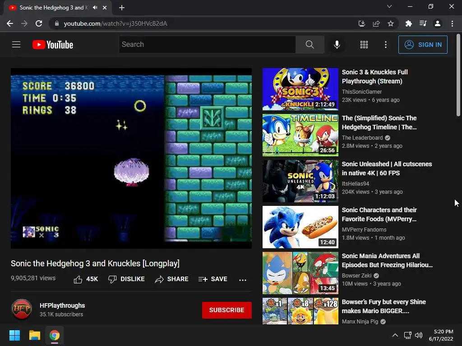Open HFPlaythroughs channel name link
Screen dimensions: 462x346
coord(62,305)
